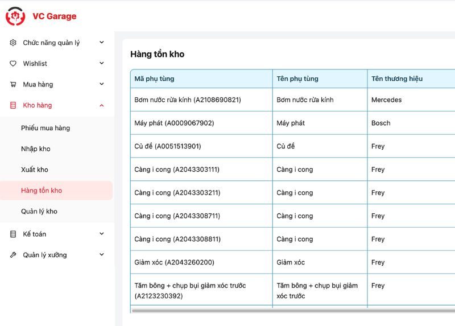
Task: Click the red warehouse icon for Kho hàng
Action: point(13,105)
